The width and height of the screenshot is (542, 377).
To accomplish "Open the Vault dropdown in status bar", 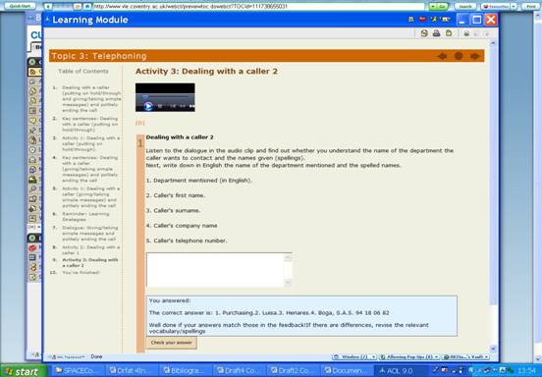I will [x=465, y=356].
